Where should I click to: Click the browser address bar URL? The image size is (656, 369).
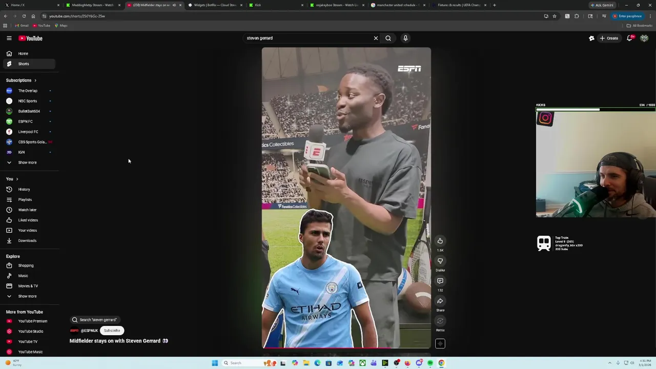click(x=77, y=16)
